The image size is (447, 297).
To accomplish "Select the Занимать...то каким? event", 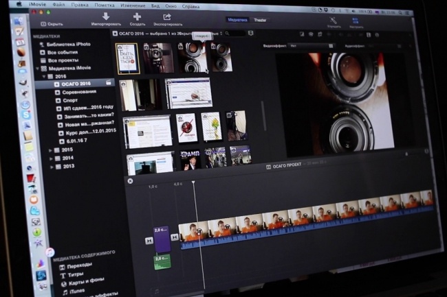I will pos(89,116).
